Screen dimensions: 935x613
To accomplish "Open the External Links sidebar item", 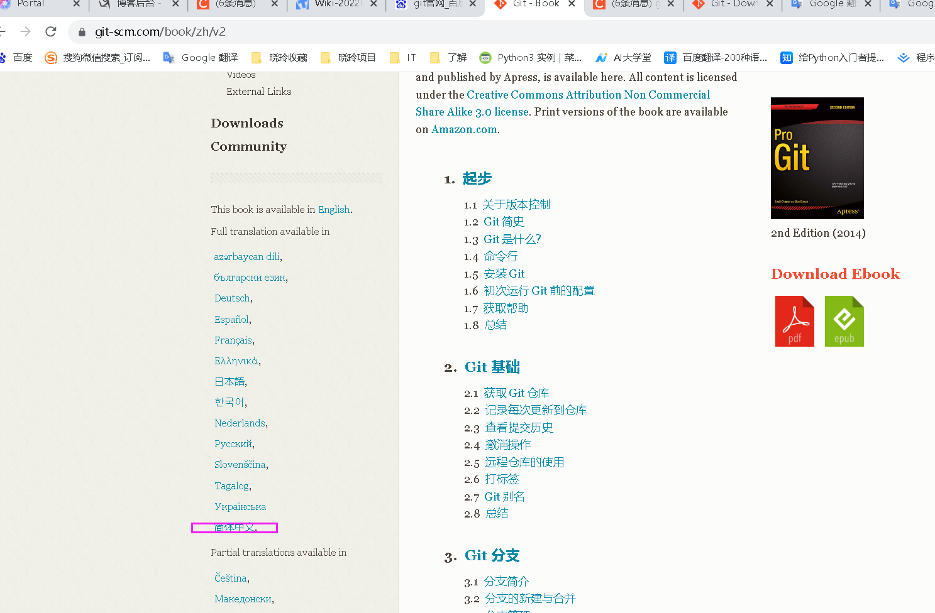I will point(259,92).
